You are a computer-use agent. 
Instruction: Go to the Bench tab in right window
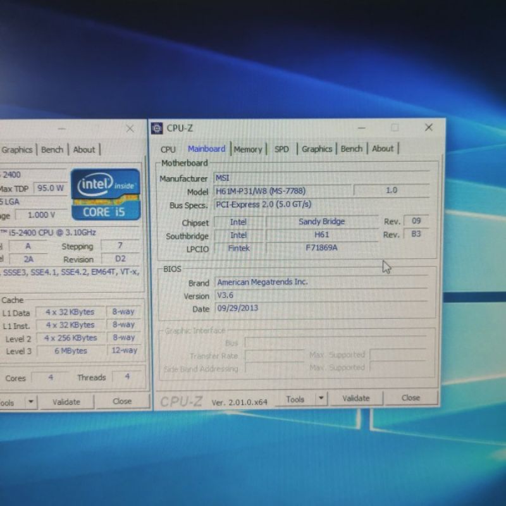point(352,149)
